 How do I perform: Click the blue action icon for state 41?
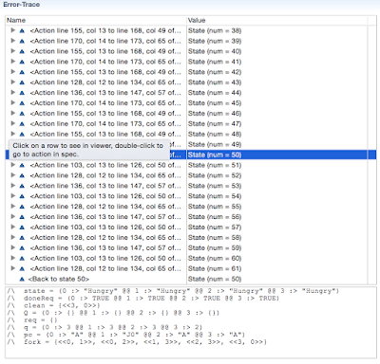click(22, 62)
